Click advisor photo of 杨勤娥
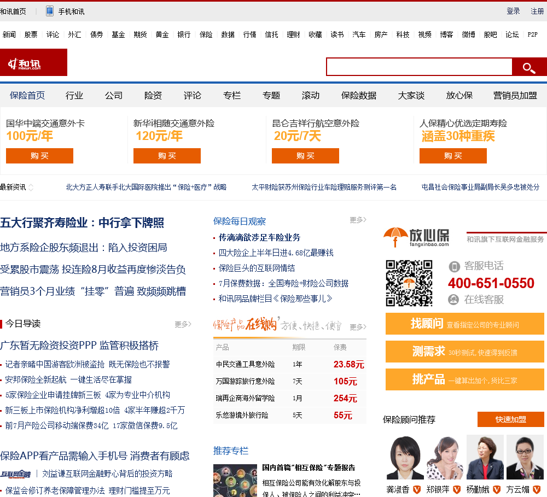547x497 pixels. tap(485, 457)
